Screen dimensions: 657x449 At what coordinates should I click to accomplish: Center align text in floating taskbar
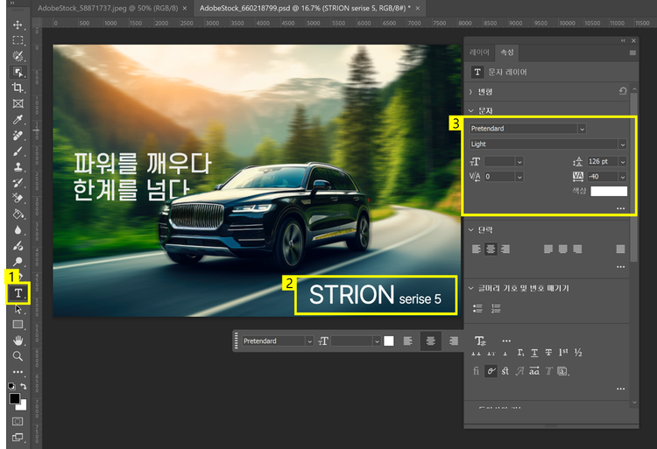[x=430, y=341]
